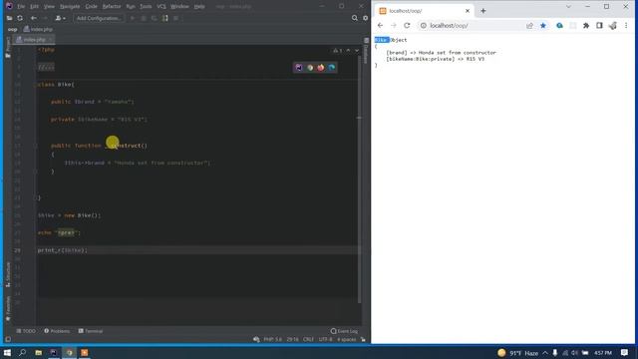
Task: Click the Open folder toolbar icon
Action: [x=9, y=18]
